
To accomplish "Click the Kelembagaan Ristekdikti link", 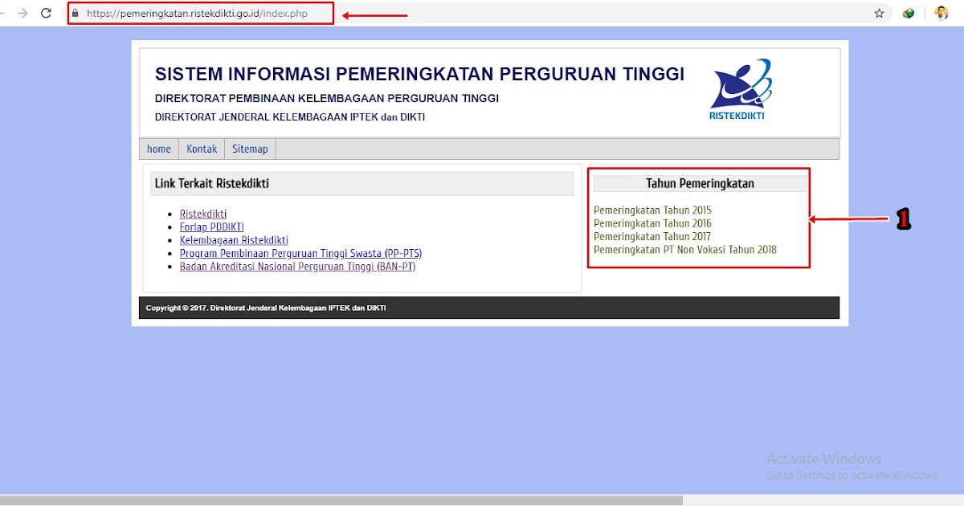I will click(x=233, y=239).
